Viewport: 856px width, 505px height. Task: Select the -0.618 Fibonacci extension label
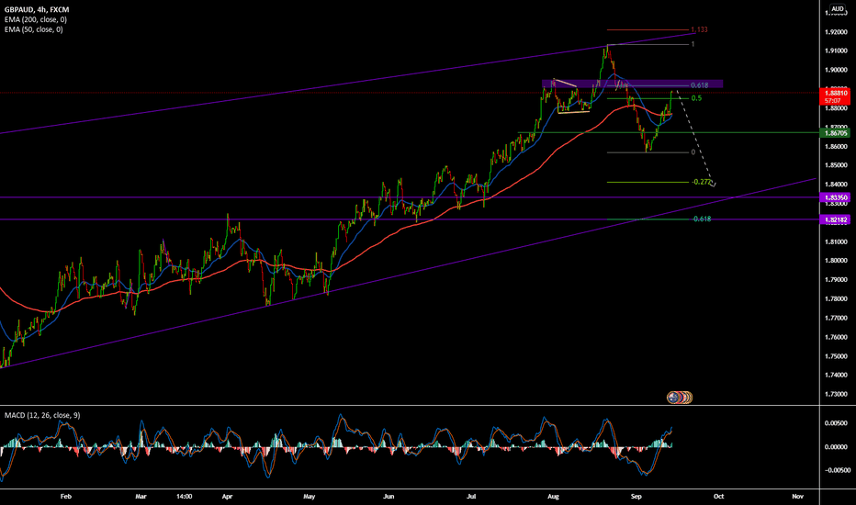[701, 219]
